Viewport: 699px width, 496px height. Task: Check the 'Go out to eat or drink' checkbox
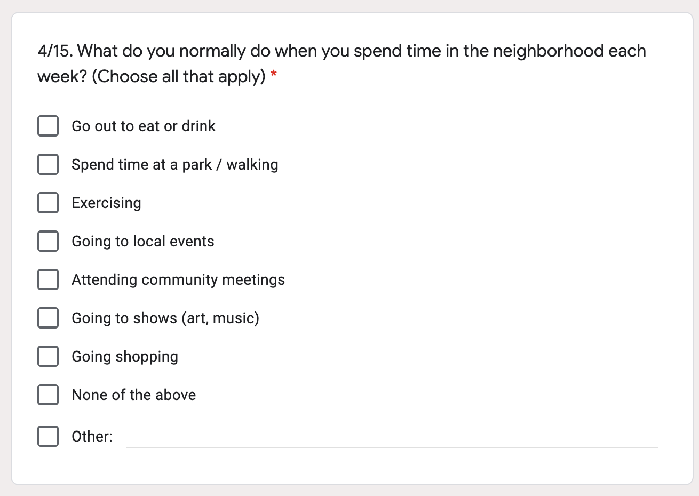click(x=48, y=126)
